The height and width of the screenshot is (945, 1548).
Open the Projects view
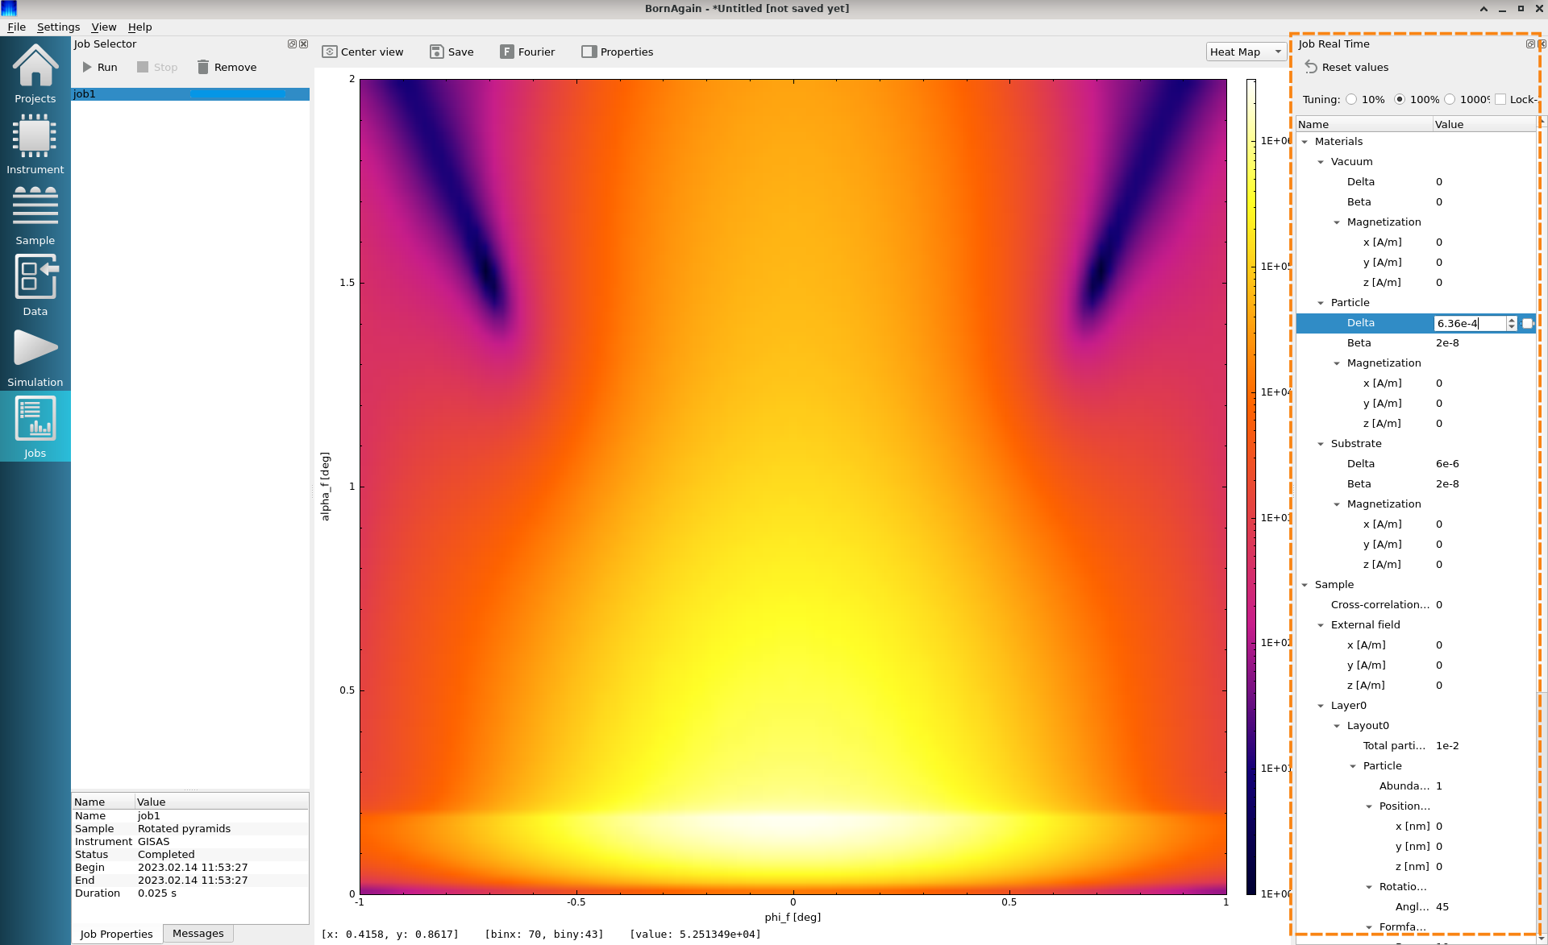coord(35,74)
